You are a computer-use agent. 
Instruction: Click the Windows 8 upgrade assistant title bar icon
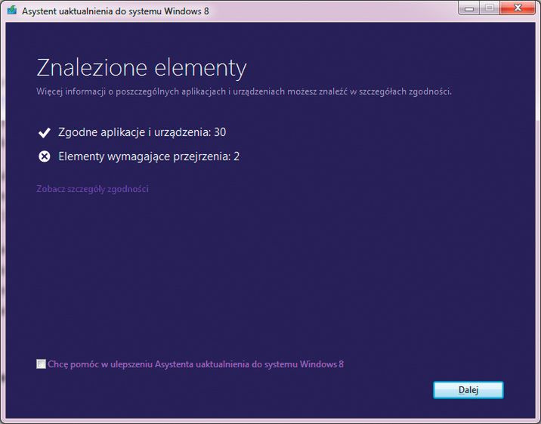(12, 10)
